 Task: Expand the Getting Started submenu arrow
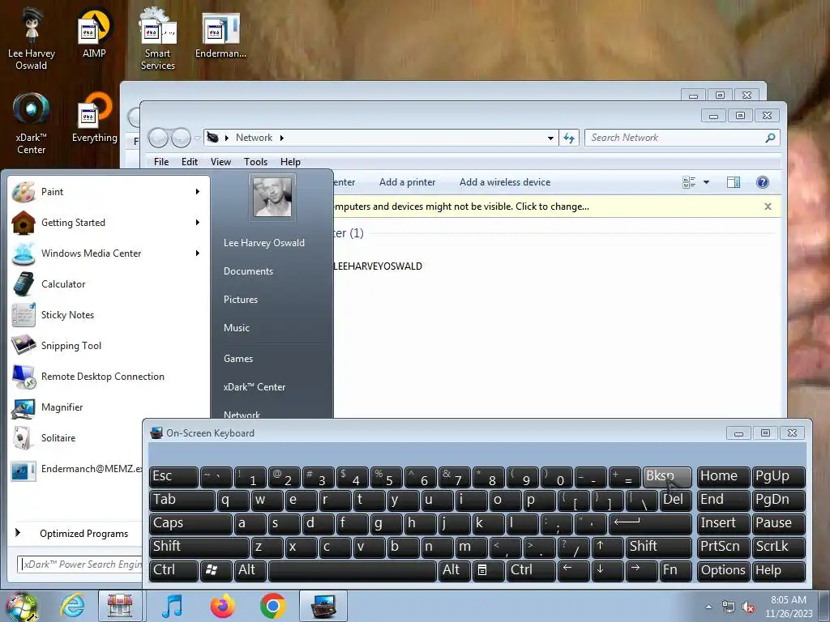pyautogui.click(x=198, y=223)
